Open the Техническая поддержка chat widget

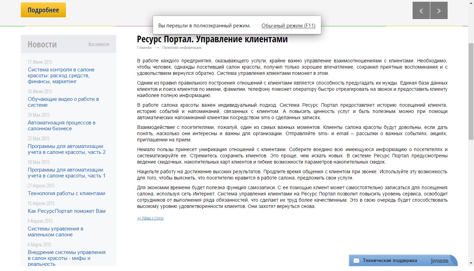(403, 261)
